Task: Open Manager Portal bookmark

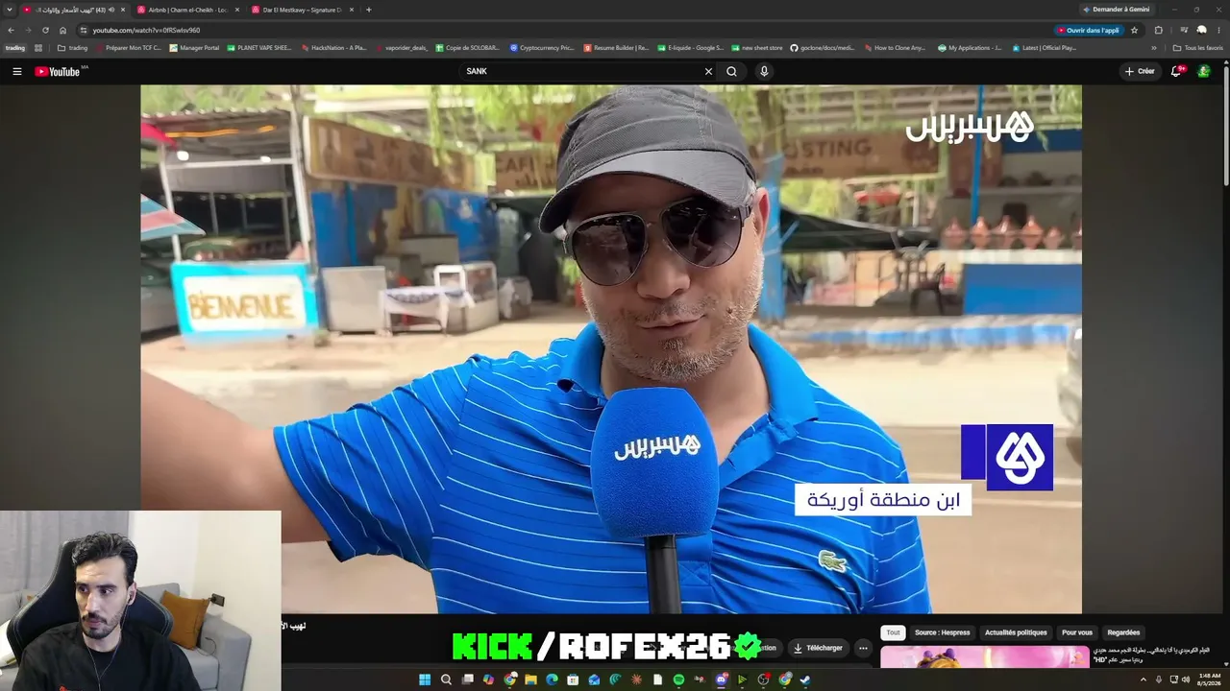Action: [194, 47]
